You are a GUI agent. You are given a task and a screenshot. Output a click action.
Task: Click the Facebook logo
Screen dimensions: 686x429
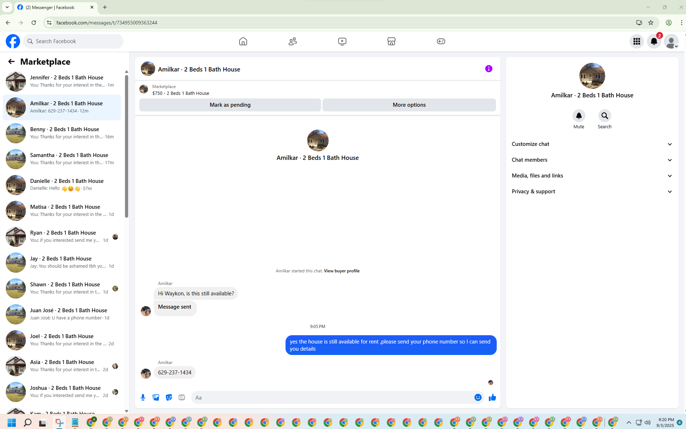(13, 41)
